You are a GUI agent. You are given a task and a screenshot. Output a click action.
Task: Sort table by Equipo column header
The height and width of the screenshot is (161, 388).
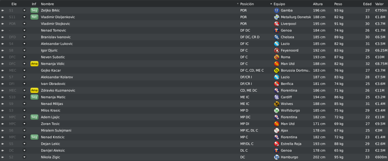(x=279, y=4)
